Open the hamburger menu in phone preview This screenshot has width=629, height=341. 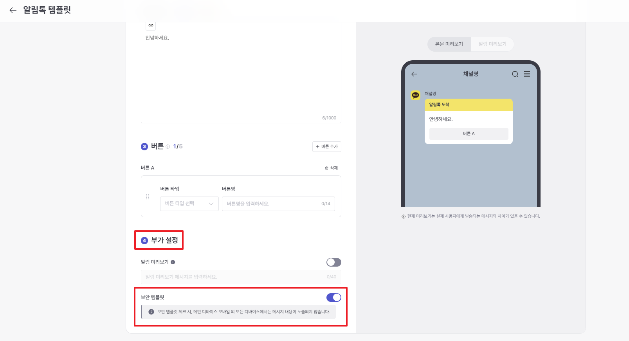[x=527, y=74]
